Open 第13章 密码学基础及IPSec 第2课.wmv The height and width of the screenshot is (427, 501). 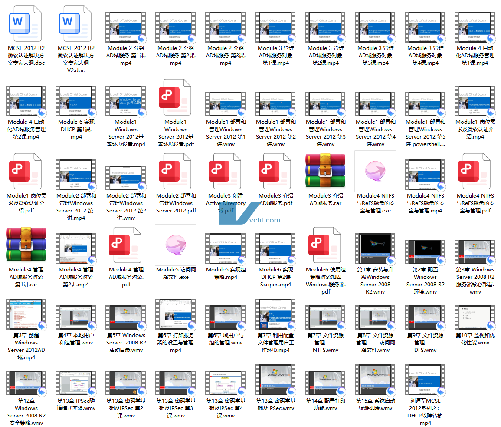[x=126, y=383]
